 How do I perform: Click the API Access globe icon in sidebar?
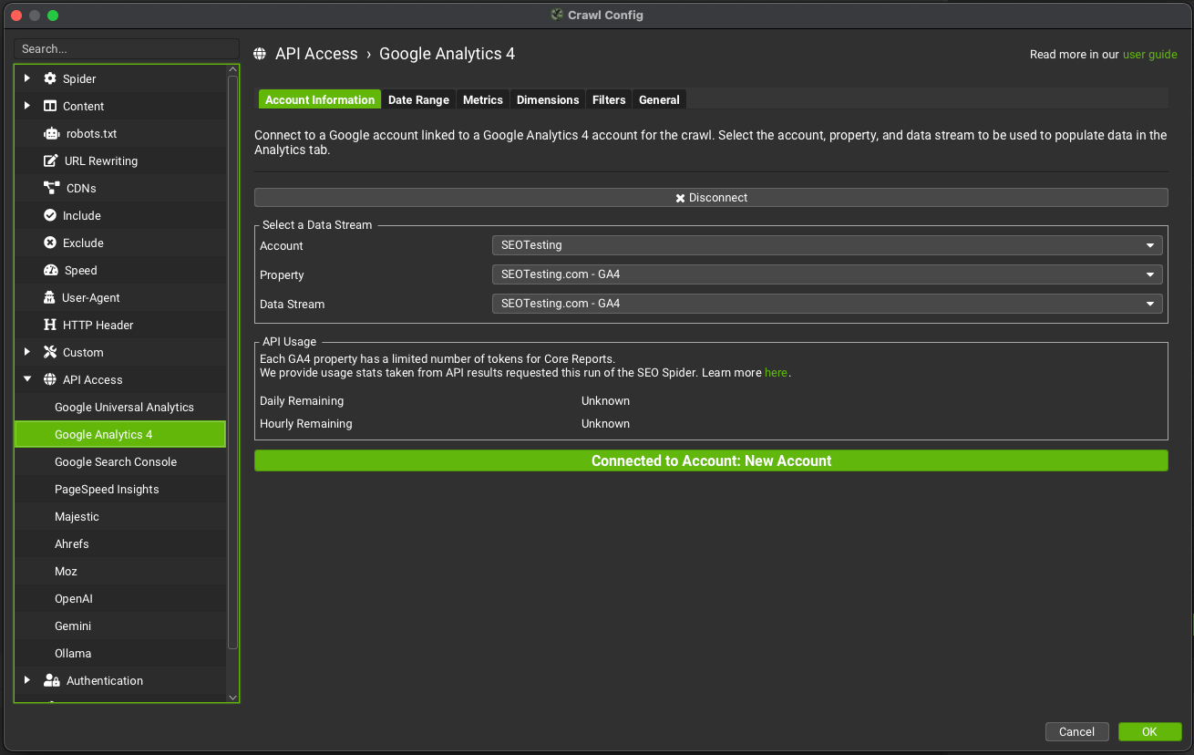(x=50, y=379)
